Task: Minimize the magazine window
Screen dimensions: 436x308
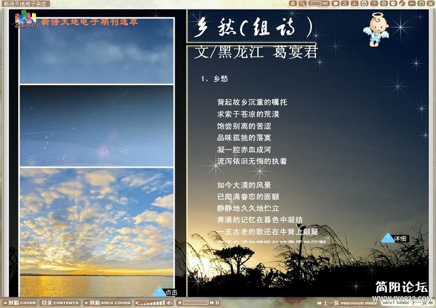Action: (412, 3)
